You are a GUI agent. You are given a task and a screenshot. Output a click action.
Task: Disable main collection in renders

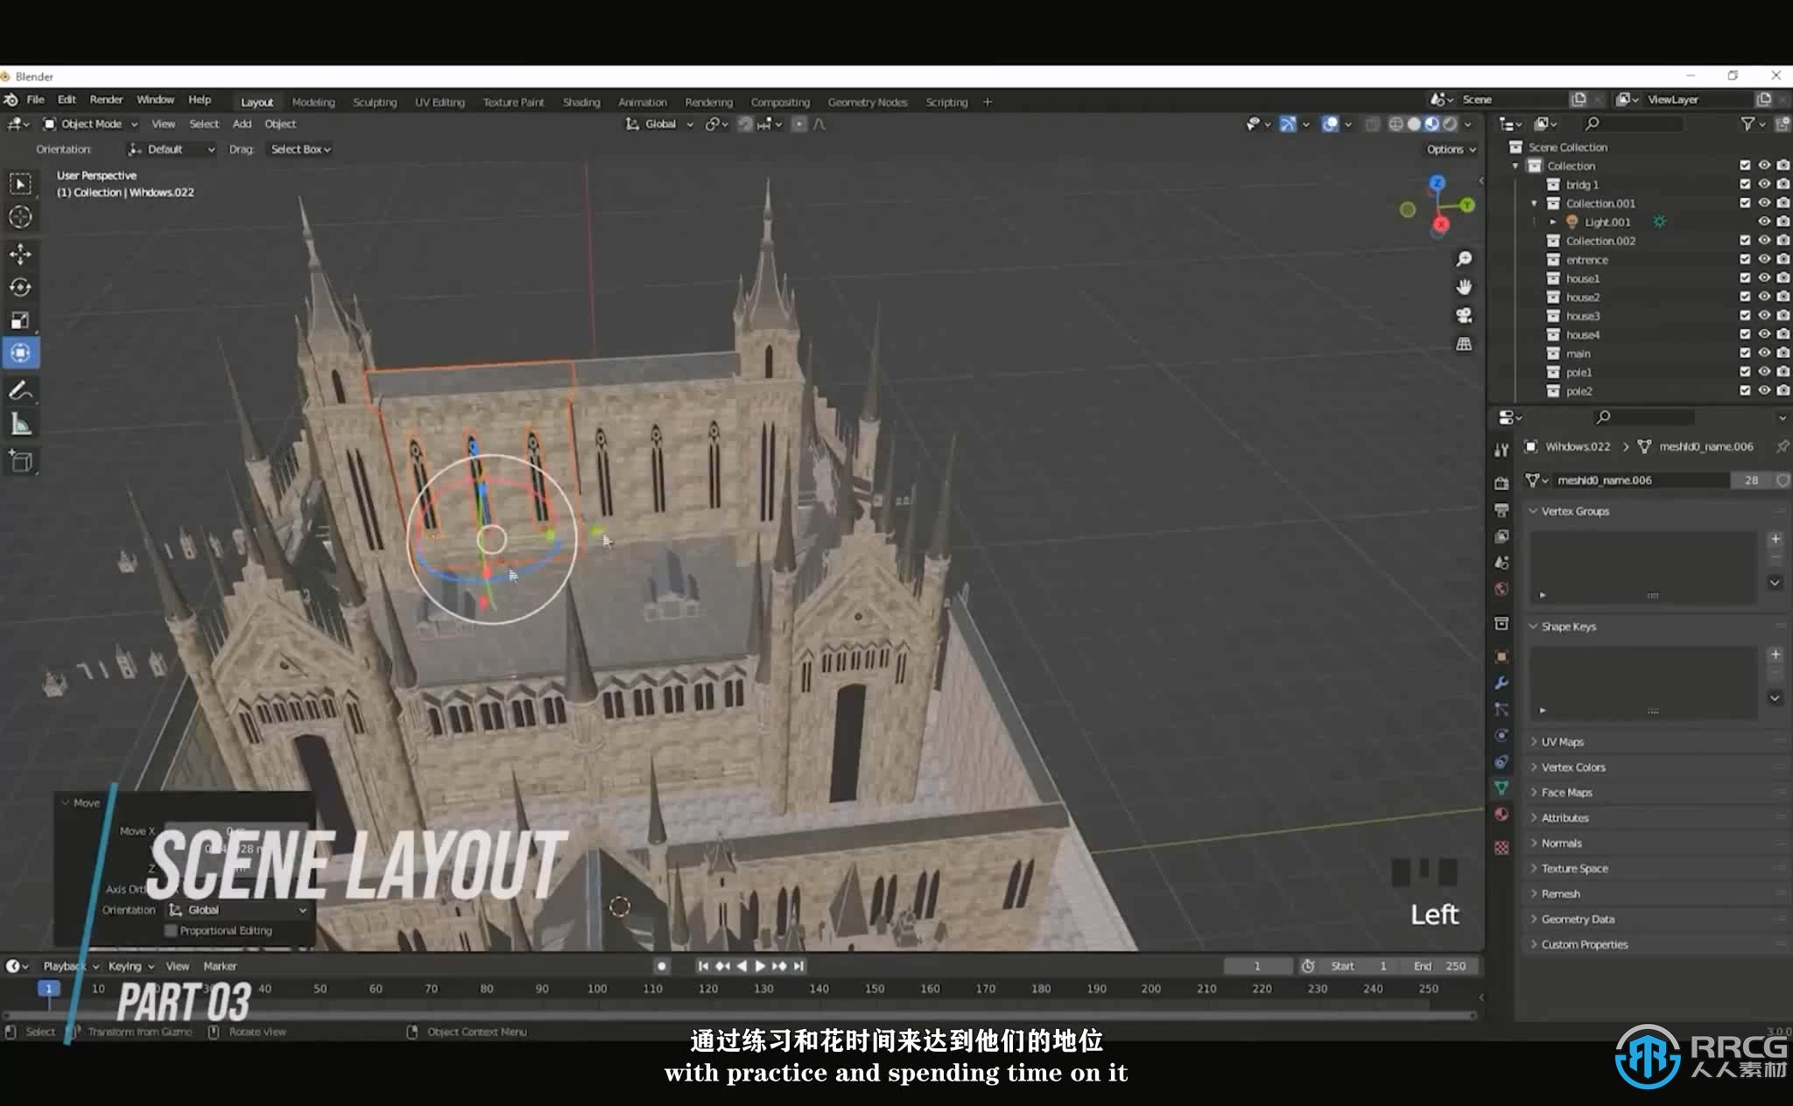click(x=1783, y=353)
